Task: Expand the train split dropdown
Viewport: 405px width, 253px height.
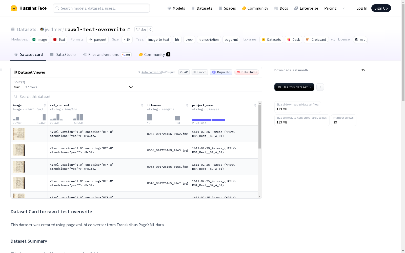Action: pyautogui.click(x=73, y=85)
